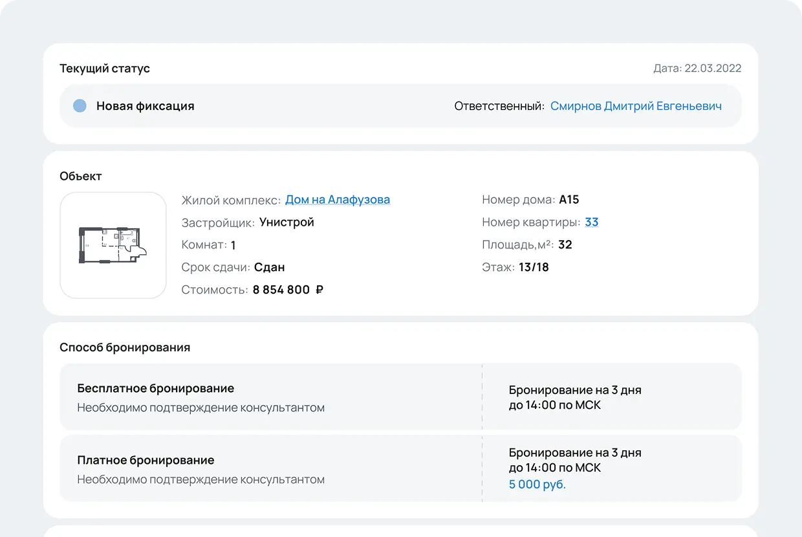
Task: Click the area value 32
Action: point(565,245)
